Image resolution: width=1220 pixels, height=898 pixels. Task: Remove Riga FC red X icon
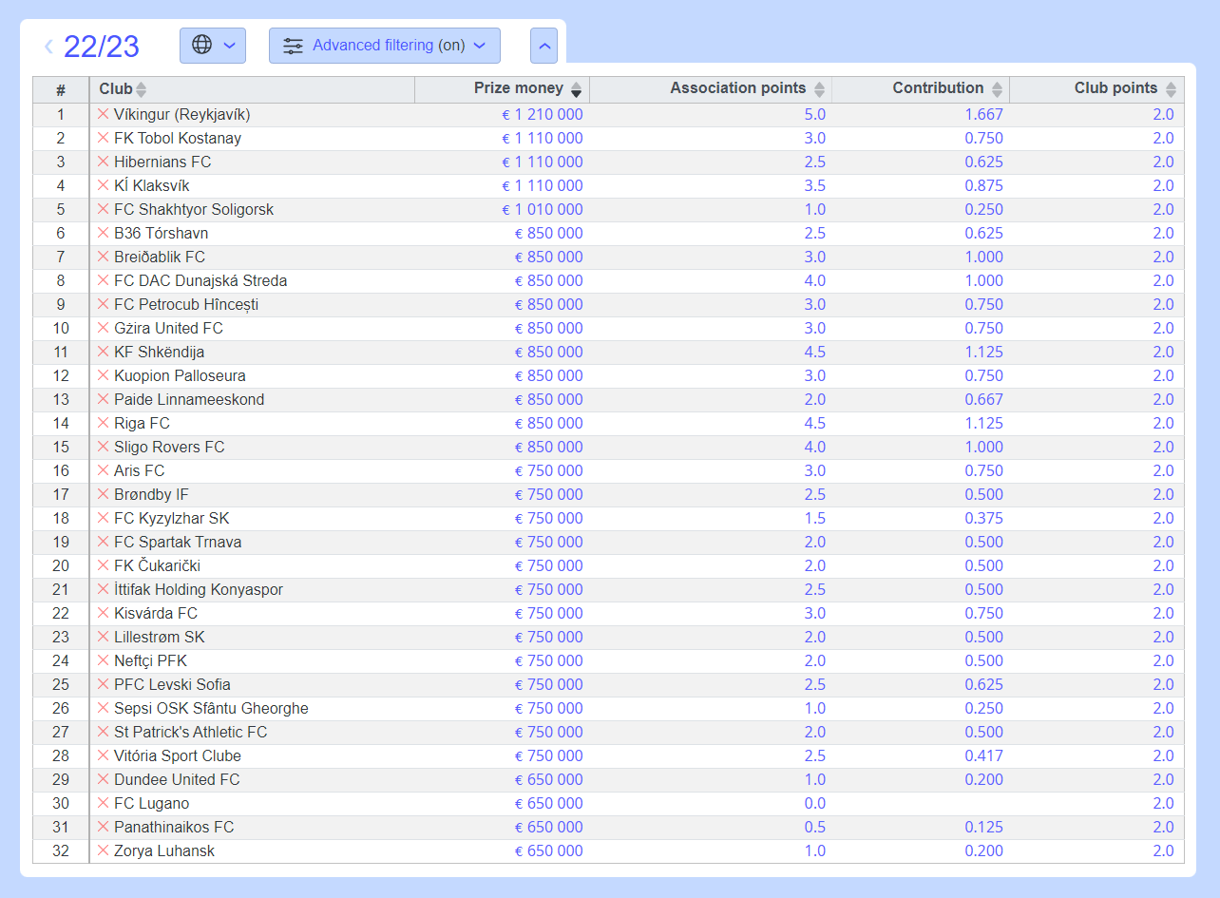104,423
